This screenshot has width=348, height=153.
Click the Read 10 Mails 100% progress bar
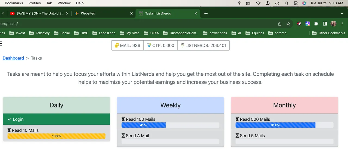click(56, 136)
